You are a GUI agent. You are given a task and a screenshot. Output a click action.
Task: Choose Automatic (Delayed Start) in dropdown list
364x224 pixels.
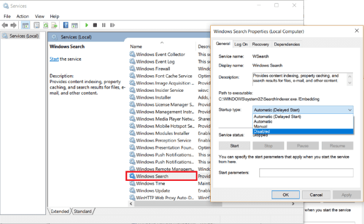(303, 117)
